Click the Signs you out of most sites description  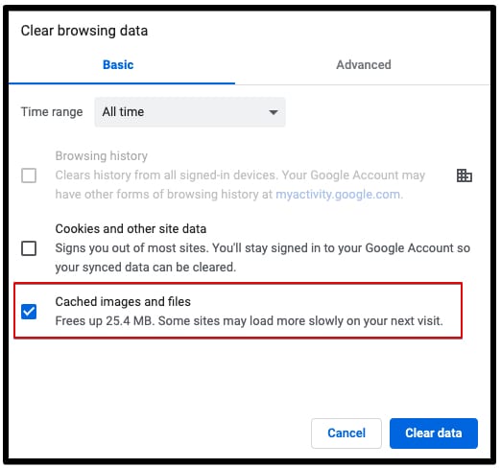[x=263, y=258]
